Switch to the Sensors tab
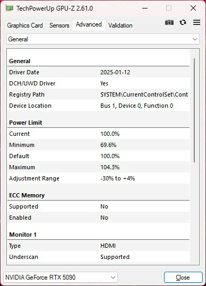This screenshot has height=286, width=206. [59, 25]
